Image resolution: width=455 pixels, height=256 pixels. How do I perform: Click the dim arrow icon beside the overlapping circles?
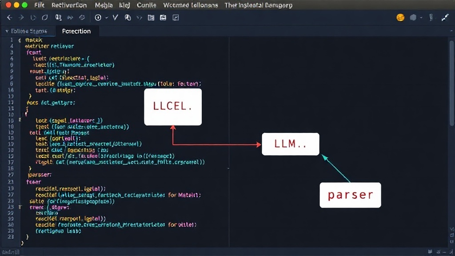coord(139,18)
